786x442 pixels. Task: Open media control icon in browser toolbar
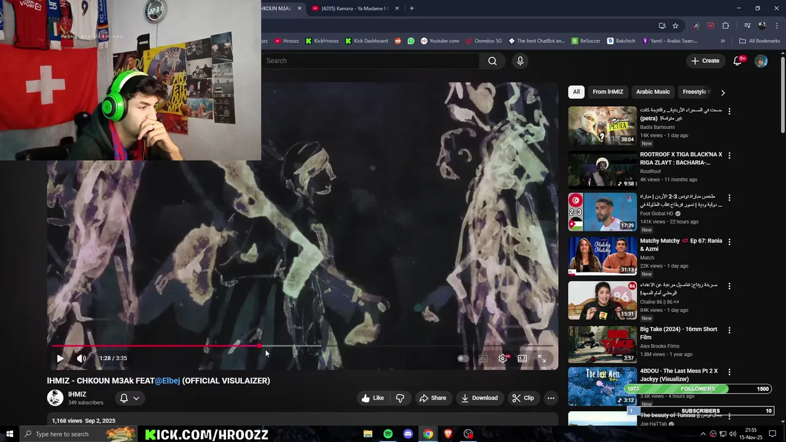(x=747, y=26)
